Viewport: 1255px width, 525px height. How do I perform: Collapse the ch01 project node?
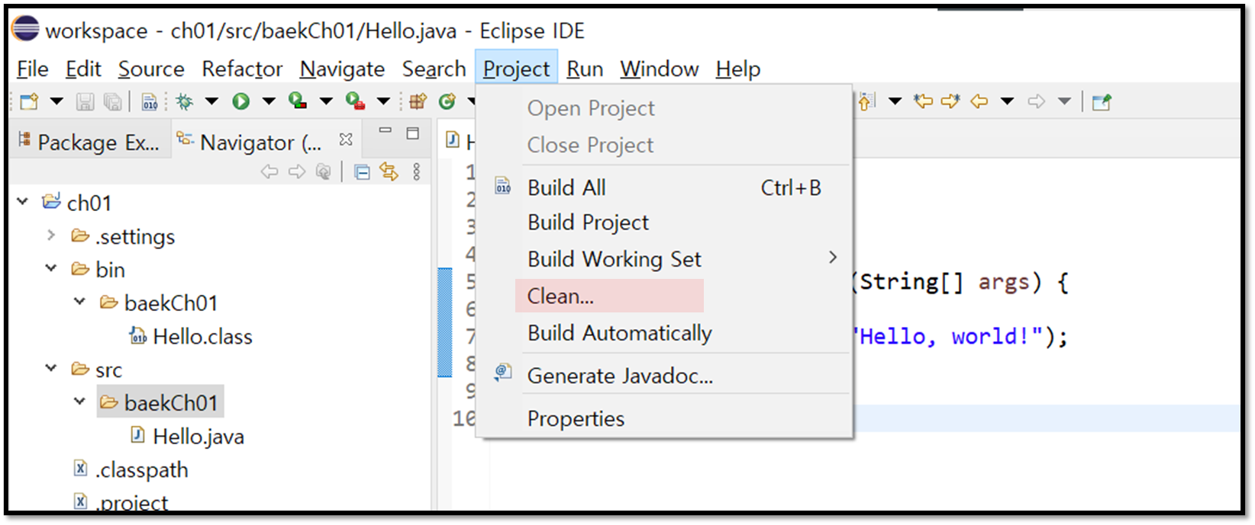click(x=23, y=202)
